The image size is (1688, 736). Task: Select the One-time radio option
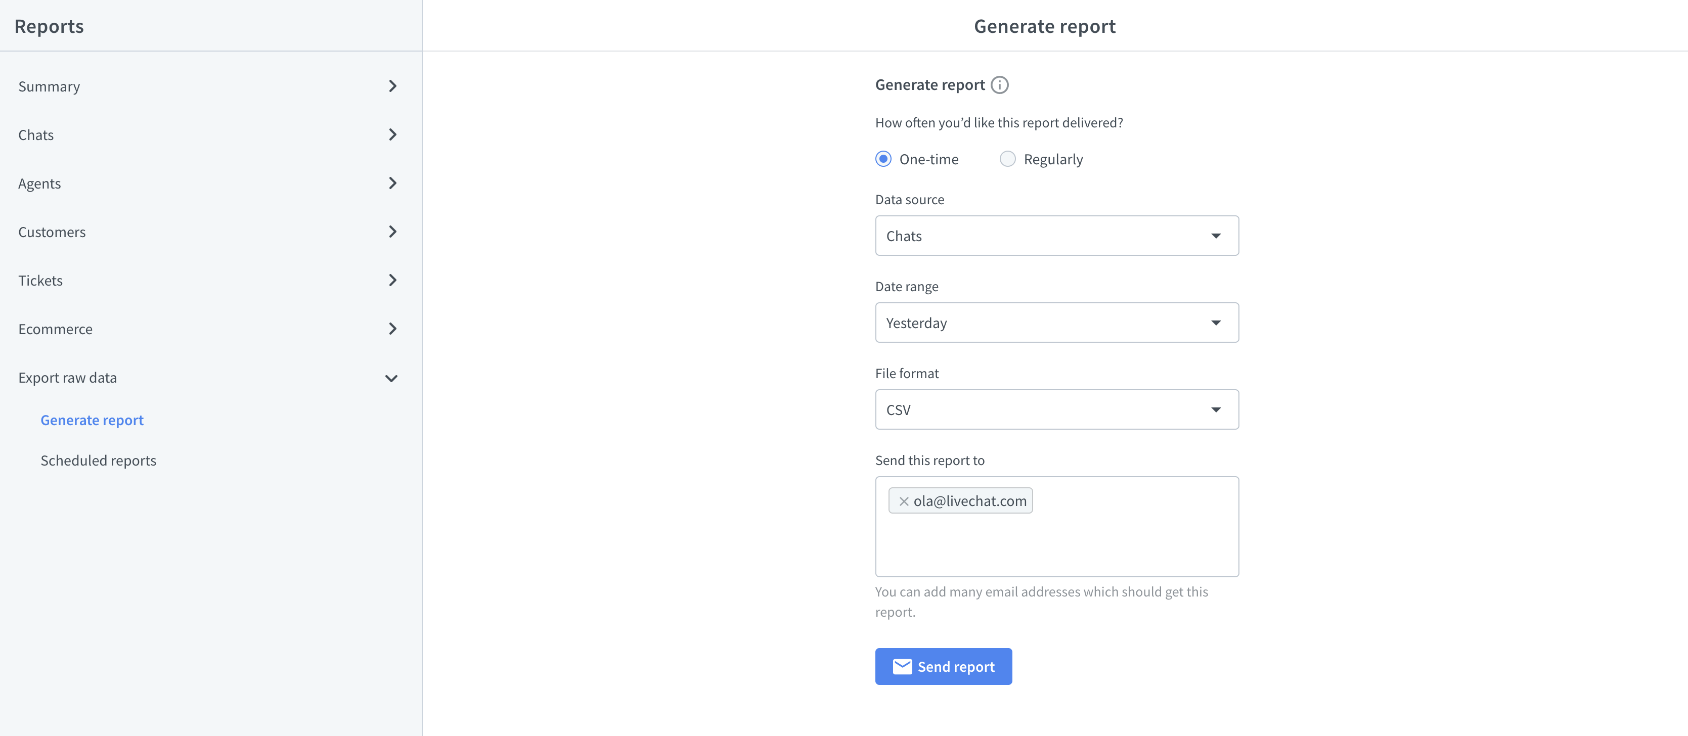click(x=883, y=159)
